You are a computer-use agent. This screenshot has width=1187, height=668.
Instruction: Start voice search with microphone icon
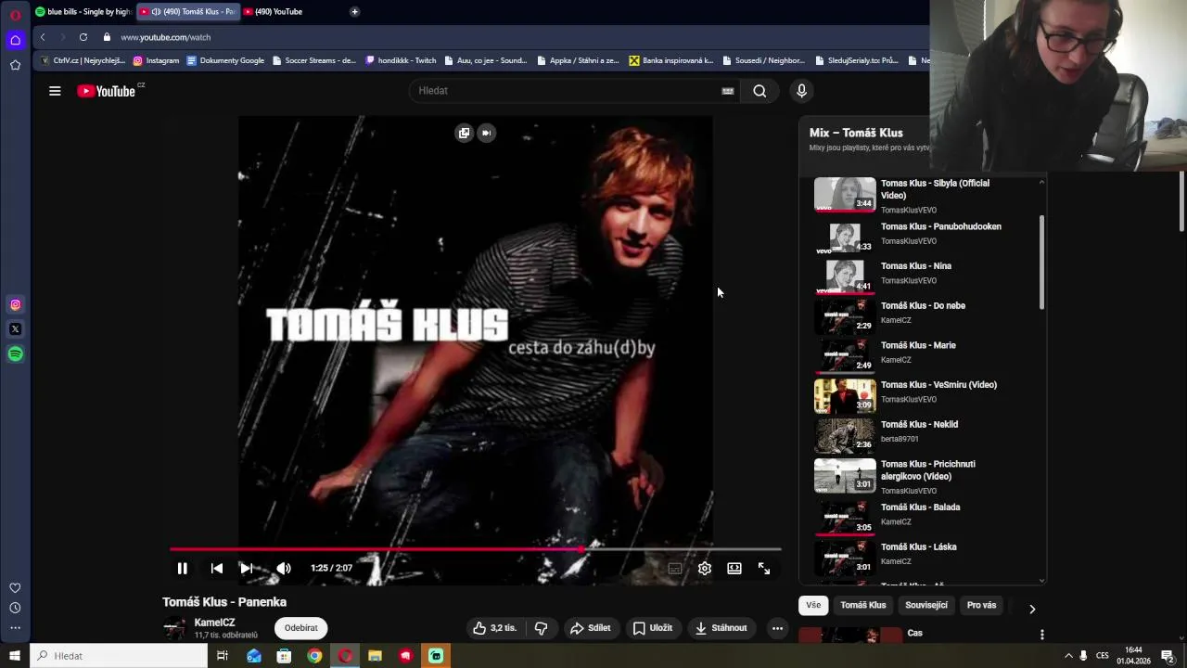point(802,91)
